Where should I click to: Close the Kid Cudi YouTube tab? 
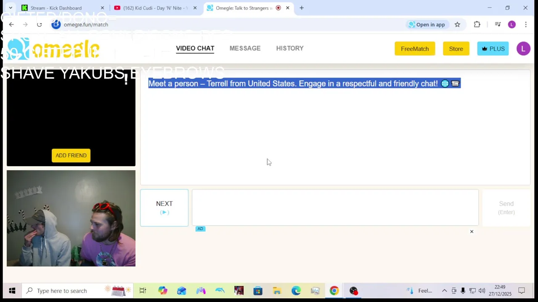click(x=195, y=8)
